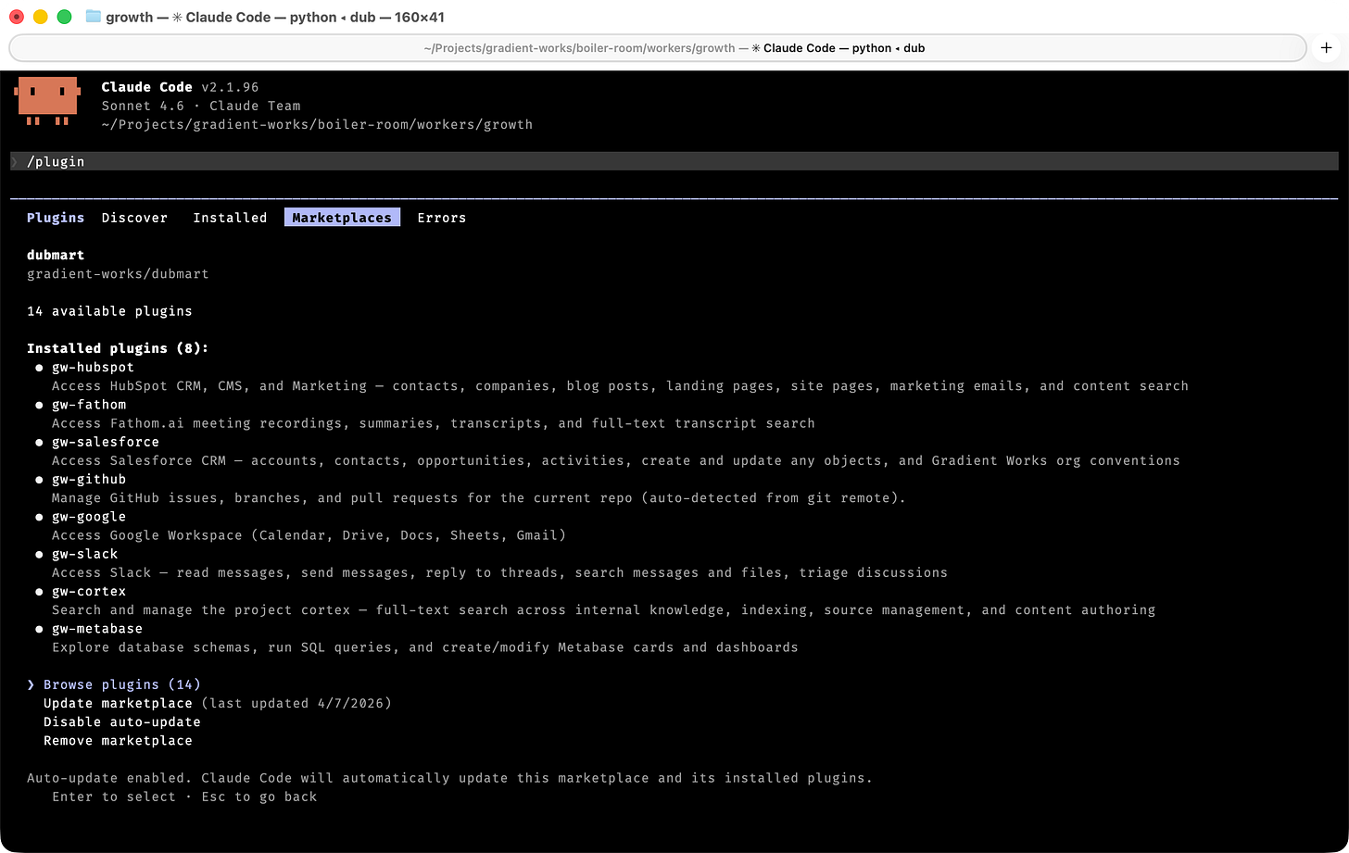Click the green zoom window button
This screenshot has height=853, width=1349.
[64, 17]
